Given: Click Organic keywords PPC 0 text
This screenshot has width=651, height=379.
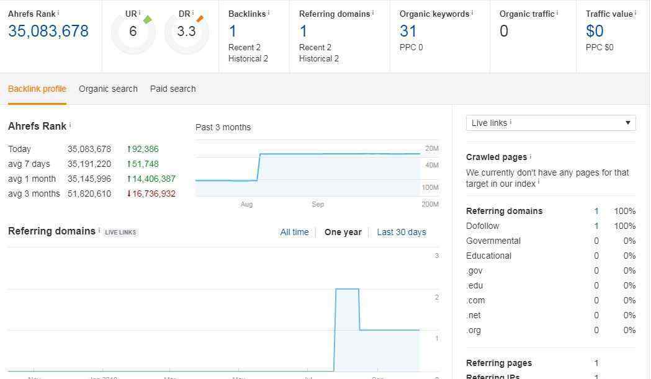Looking at the screenshot, I should coord(411,47).
